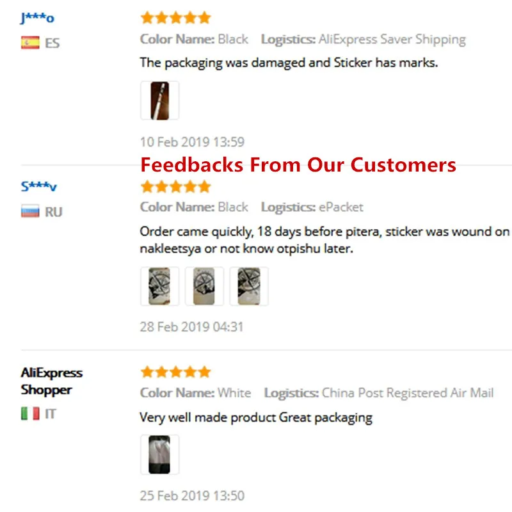This screenshot has width=512, height=512.
Task: Click the ePacket logistics text
Action: (341, 207)
